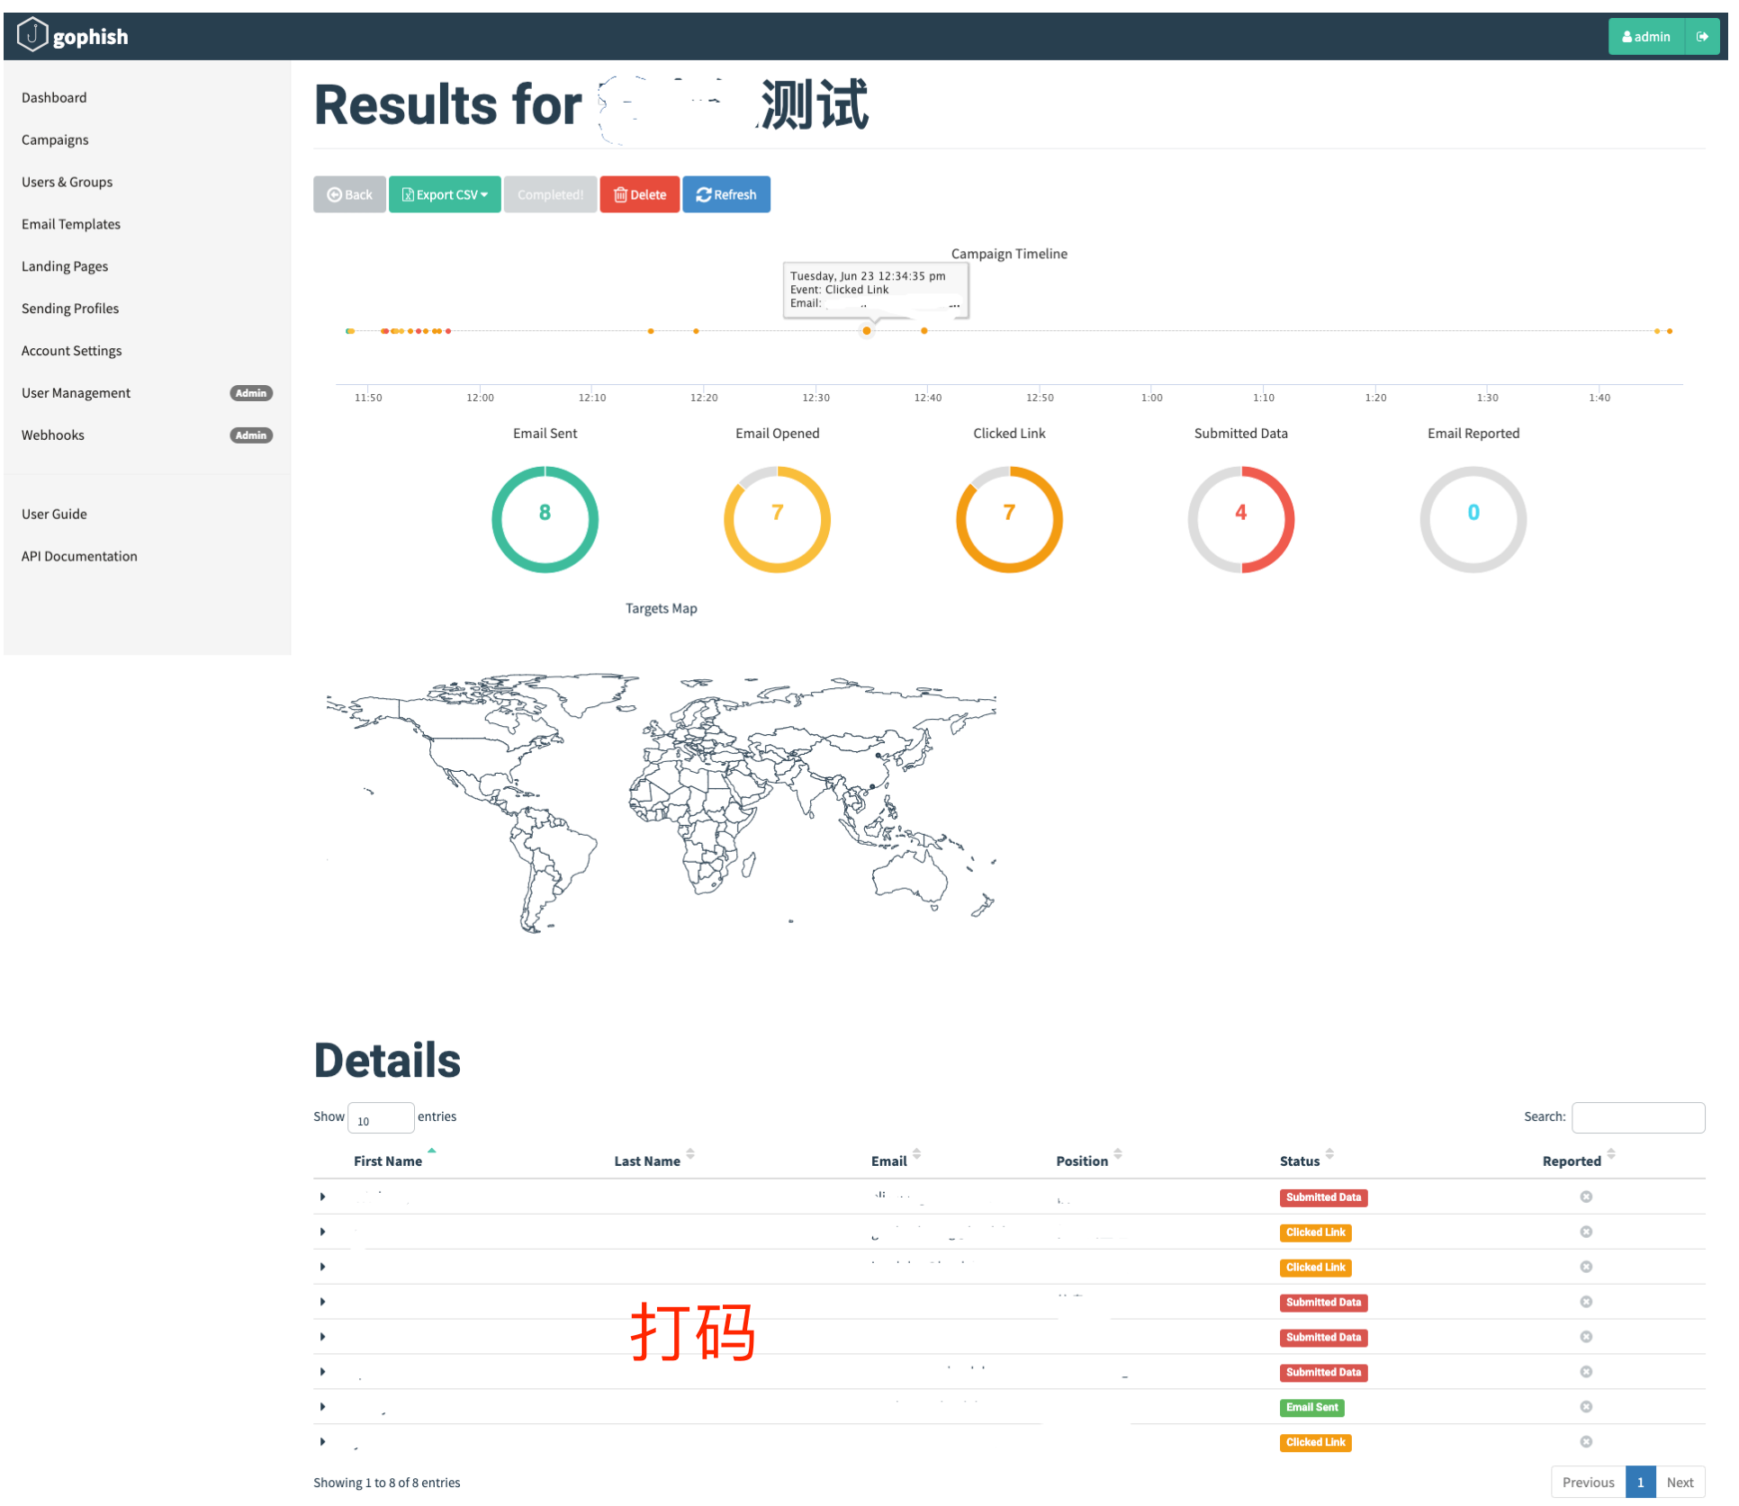Expand the first result row details

coord(323,1197)
